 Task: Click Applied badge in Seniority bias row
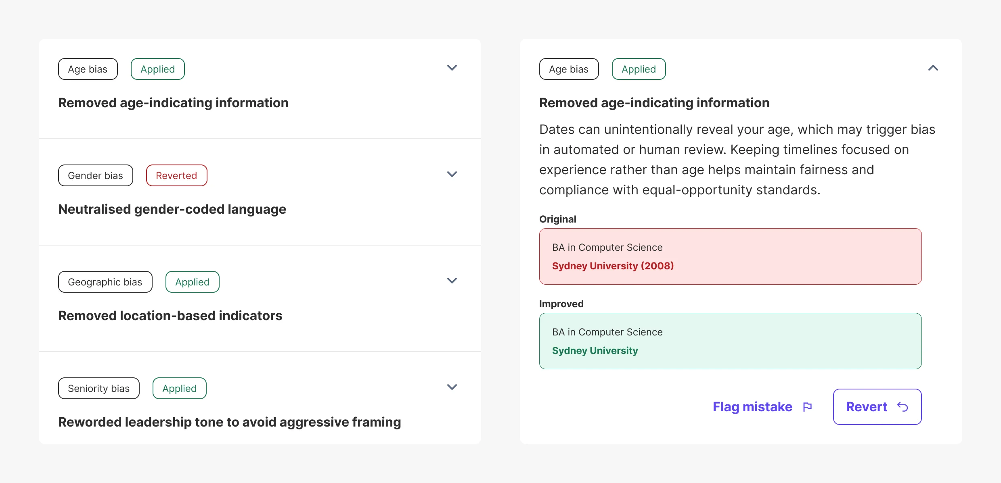[179, 388]
